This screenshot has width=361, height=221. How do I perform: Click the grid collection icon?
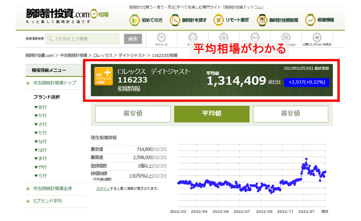tap(286, 37)
